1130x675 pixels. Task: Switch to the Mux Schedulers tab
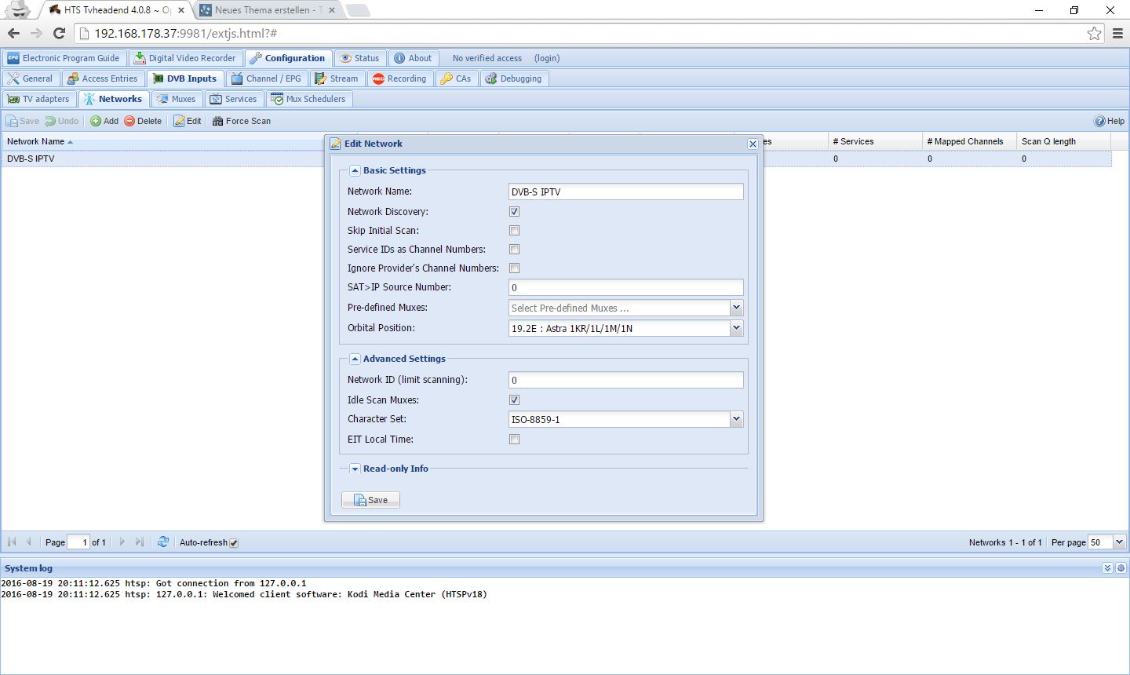(x=308, y=99)
